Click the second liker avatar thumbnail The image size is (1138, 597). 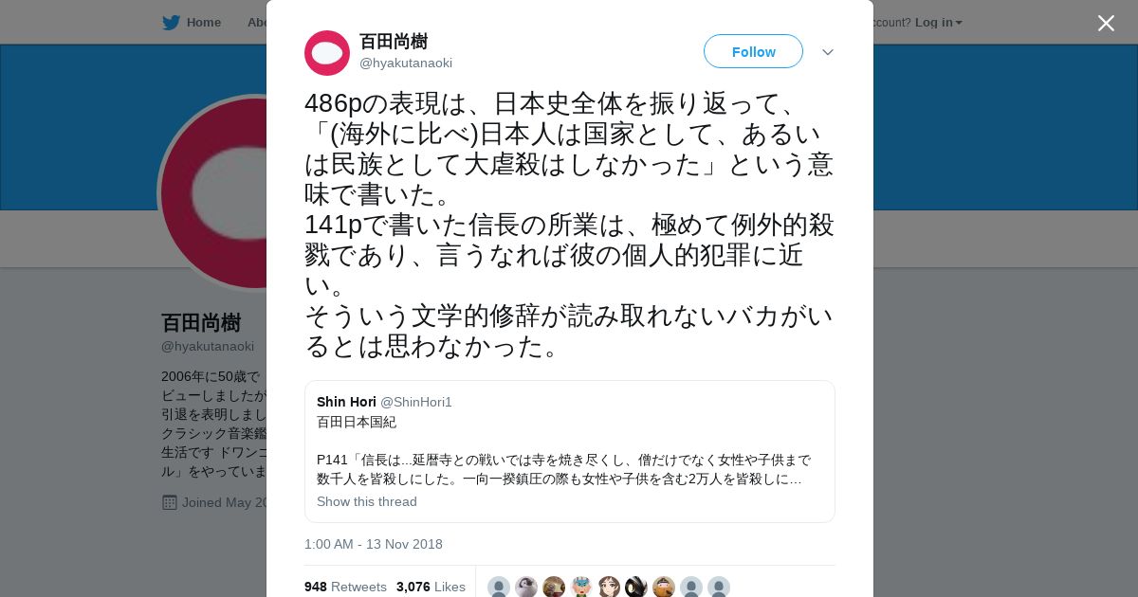pos(526,587)
